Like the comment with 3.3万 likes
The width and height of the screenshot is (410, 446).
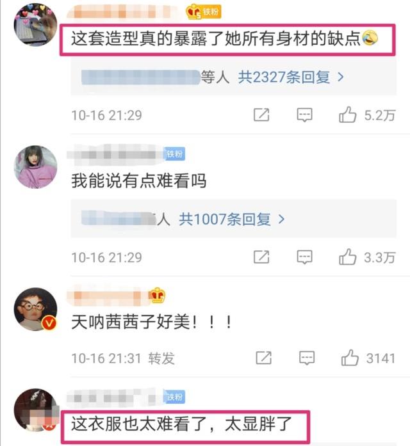347,257
